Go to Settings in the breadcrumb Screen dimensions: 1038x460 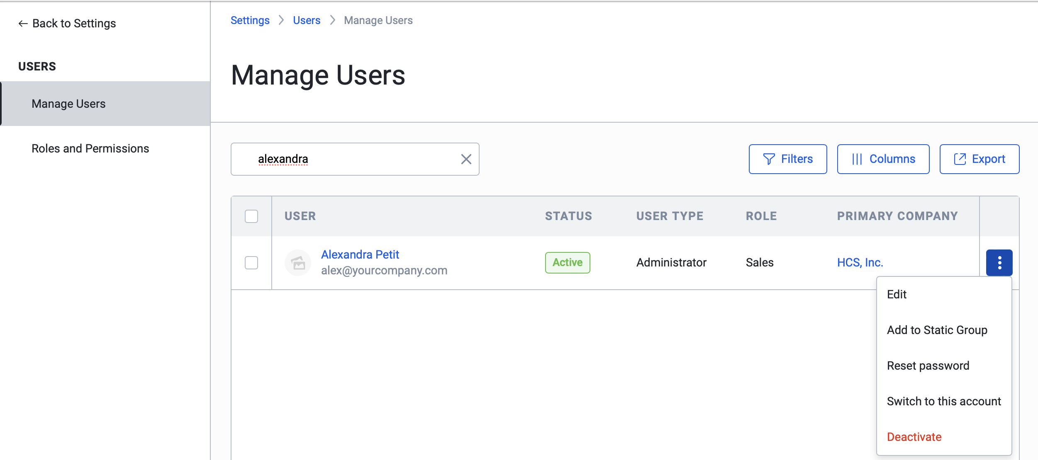(x=250, y=20)
